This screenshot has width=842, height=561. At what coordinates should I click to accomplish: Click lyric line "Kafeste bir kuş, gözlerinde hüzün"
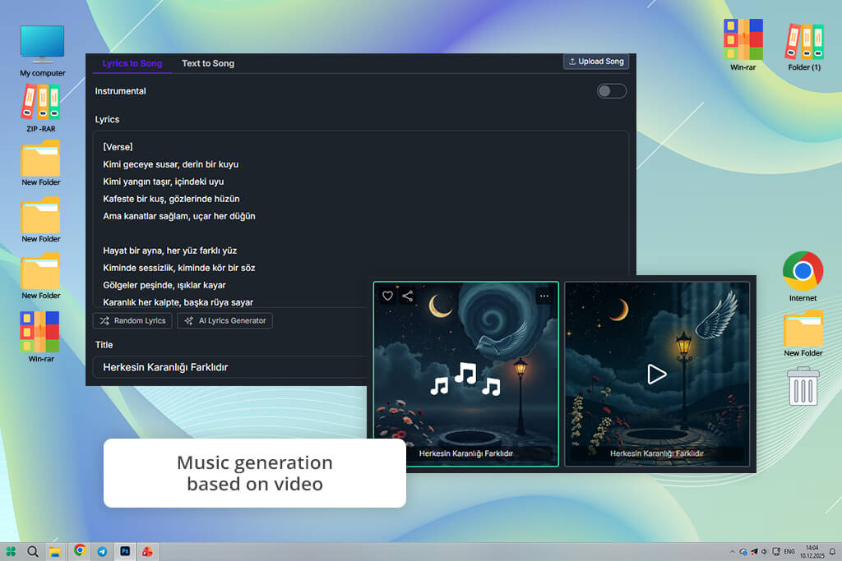(x=171, y=199)
